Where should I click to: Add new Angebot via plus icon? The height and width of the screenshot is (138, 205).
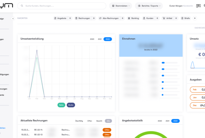[x=70, y=18]
